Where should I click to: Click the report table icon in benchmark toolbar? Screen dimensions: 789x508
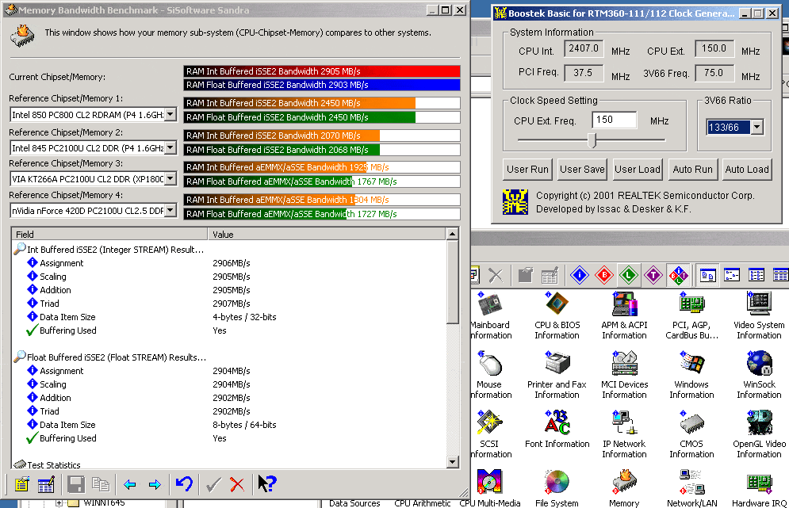coord(46,484)
